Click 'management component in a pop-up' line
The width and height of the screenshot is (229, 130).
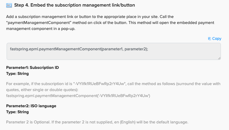(41, 29)
